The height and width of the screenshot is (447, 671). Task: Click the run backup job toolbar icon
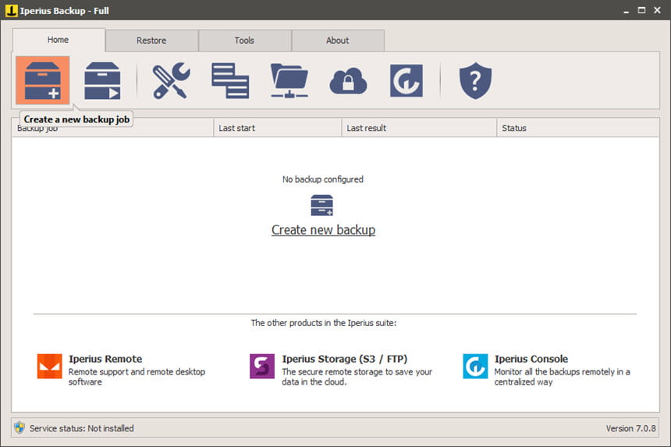[x=102, y=80]
